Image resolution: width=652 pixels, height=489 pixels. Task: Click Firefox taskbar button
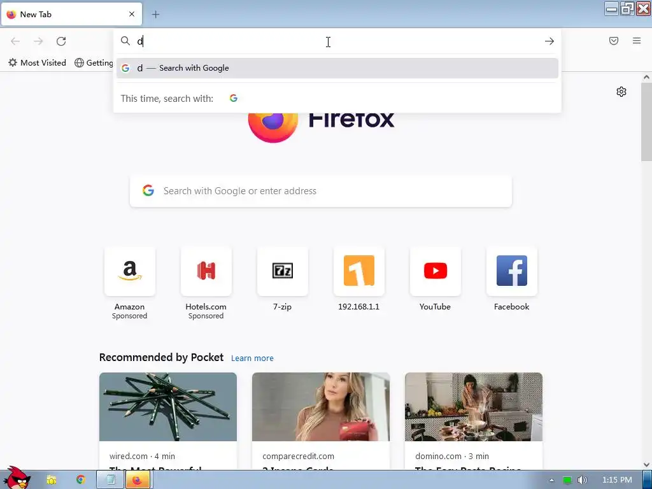pos(138,480)
